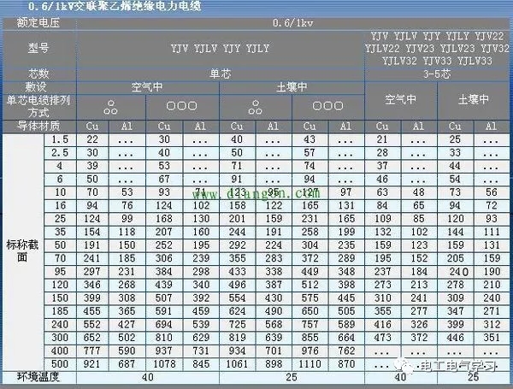Select the 额定电压 header cell
This screenshot has height=389, width=513.
point(38,21)
